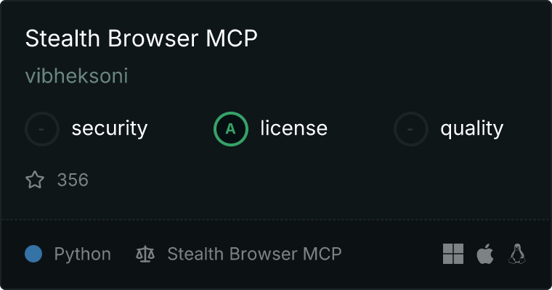Click the security score circle badge
Viewport: 552px width, 290px height.
42,129
